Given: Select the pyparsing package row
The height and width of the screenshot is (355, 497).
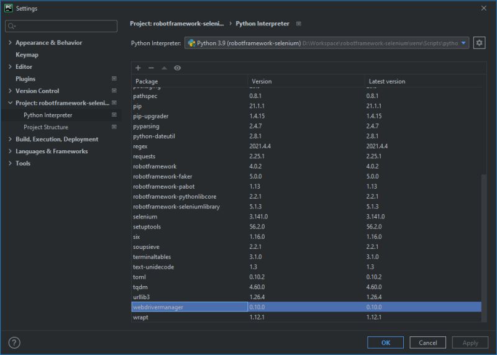Looking at the screenshot, I should (x=306, y=126).
